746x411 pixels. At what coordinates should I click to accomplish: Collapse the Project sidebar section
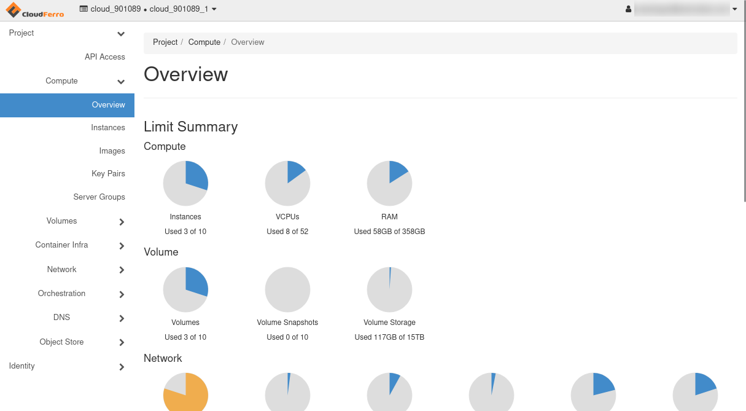(x=121, y=34)
